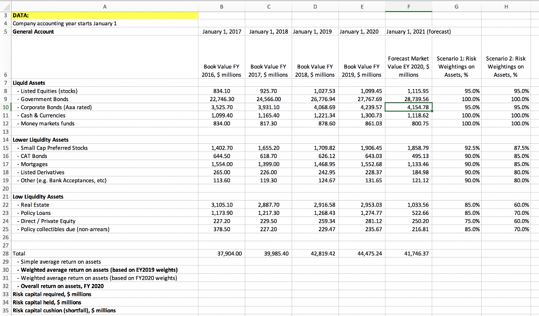Select row 10 header
Image resolution: width=539 pixels, height=316 pixels.
tap(5, 107)
